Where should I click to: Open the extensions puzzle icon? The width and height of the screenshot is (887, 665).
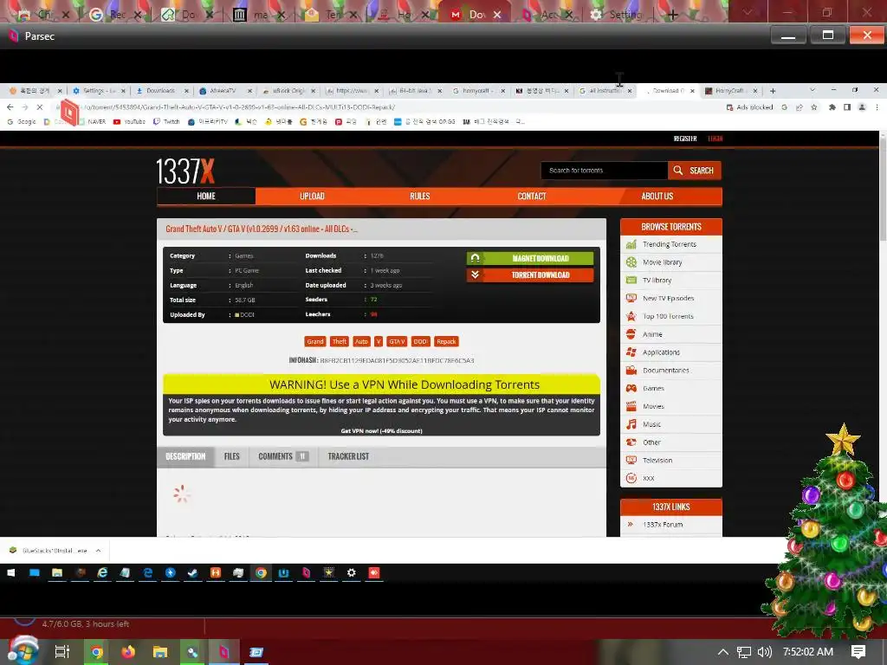tap(832, 107)
